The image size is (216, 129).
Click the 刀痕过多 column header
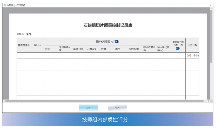point(94,49)
